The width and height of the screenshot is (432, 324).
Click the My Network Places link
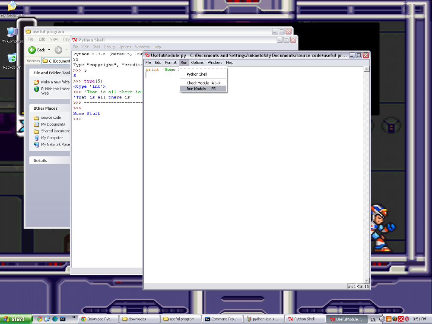(55, 145)
